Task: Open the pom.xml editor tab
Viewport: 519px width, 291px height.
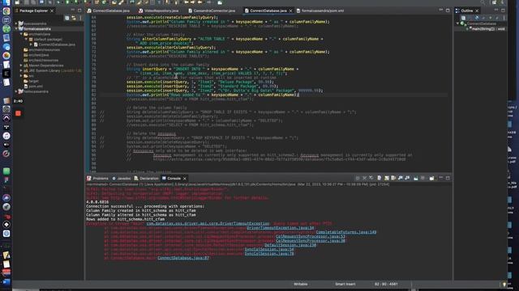Action: (x=320, y=11)
